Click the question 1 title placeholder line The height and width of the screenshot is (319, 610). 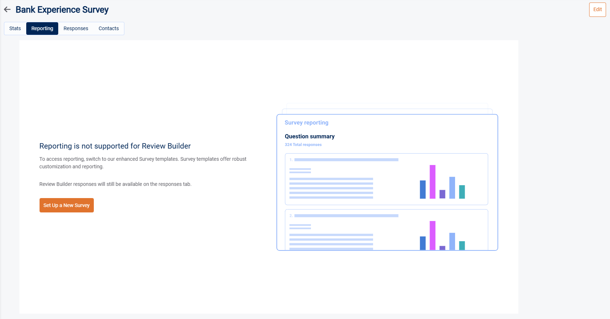pos(346,160)
